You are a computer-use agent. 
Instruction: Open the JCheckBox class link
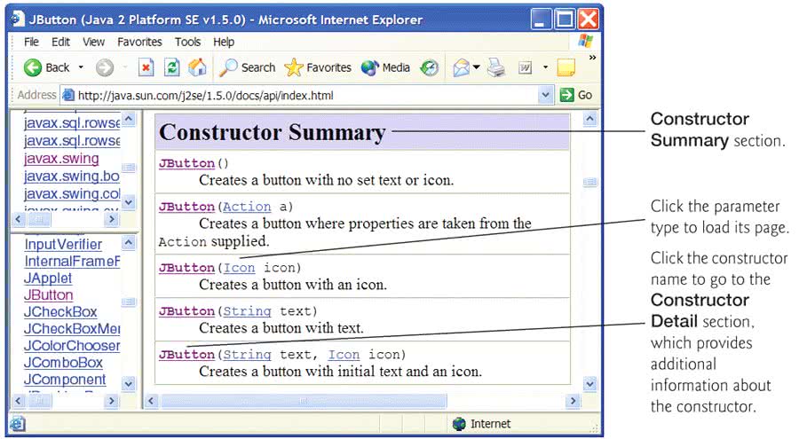60,311
